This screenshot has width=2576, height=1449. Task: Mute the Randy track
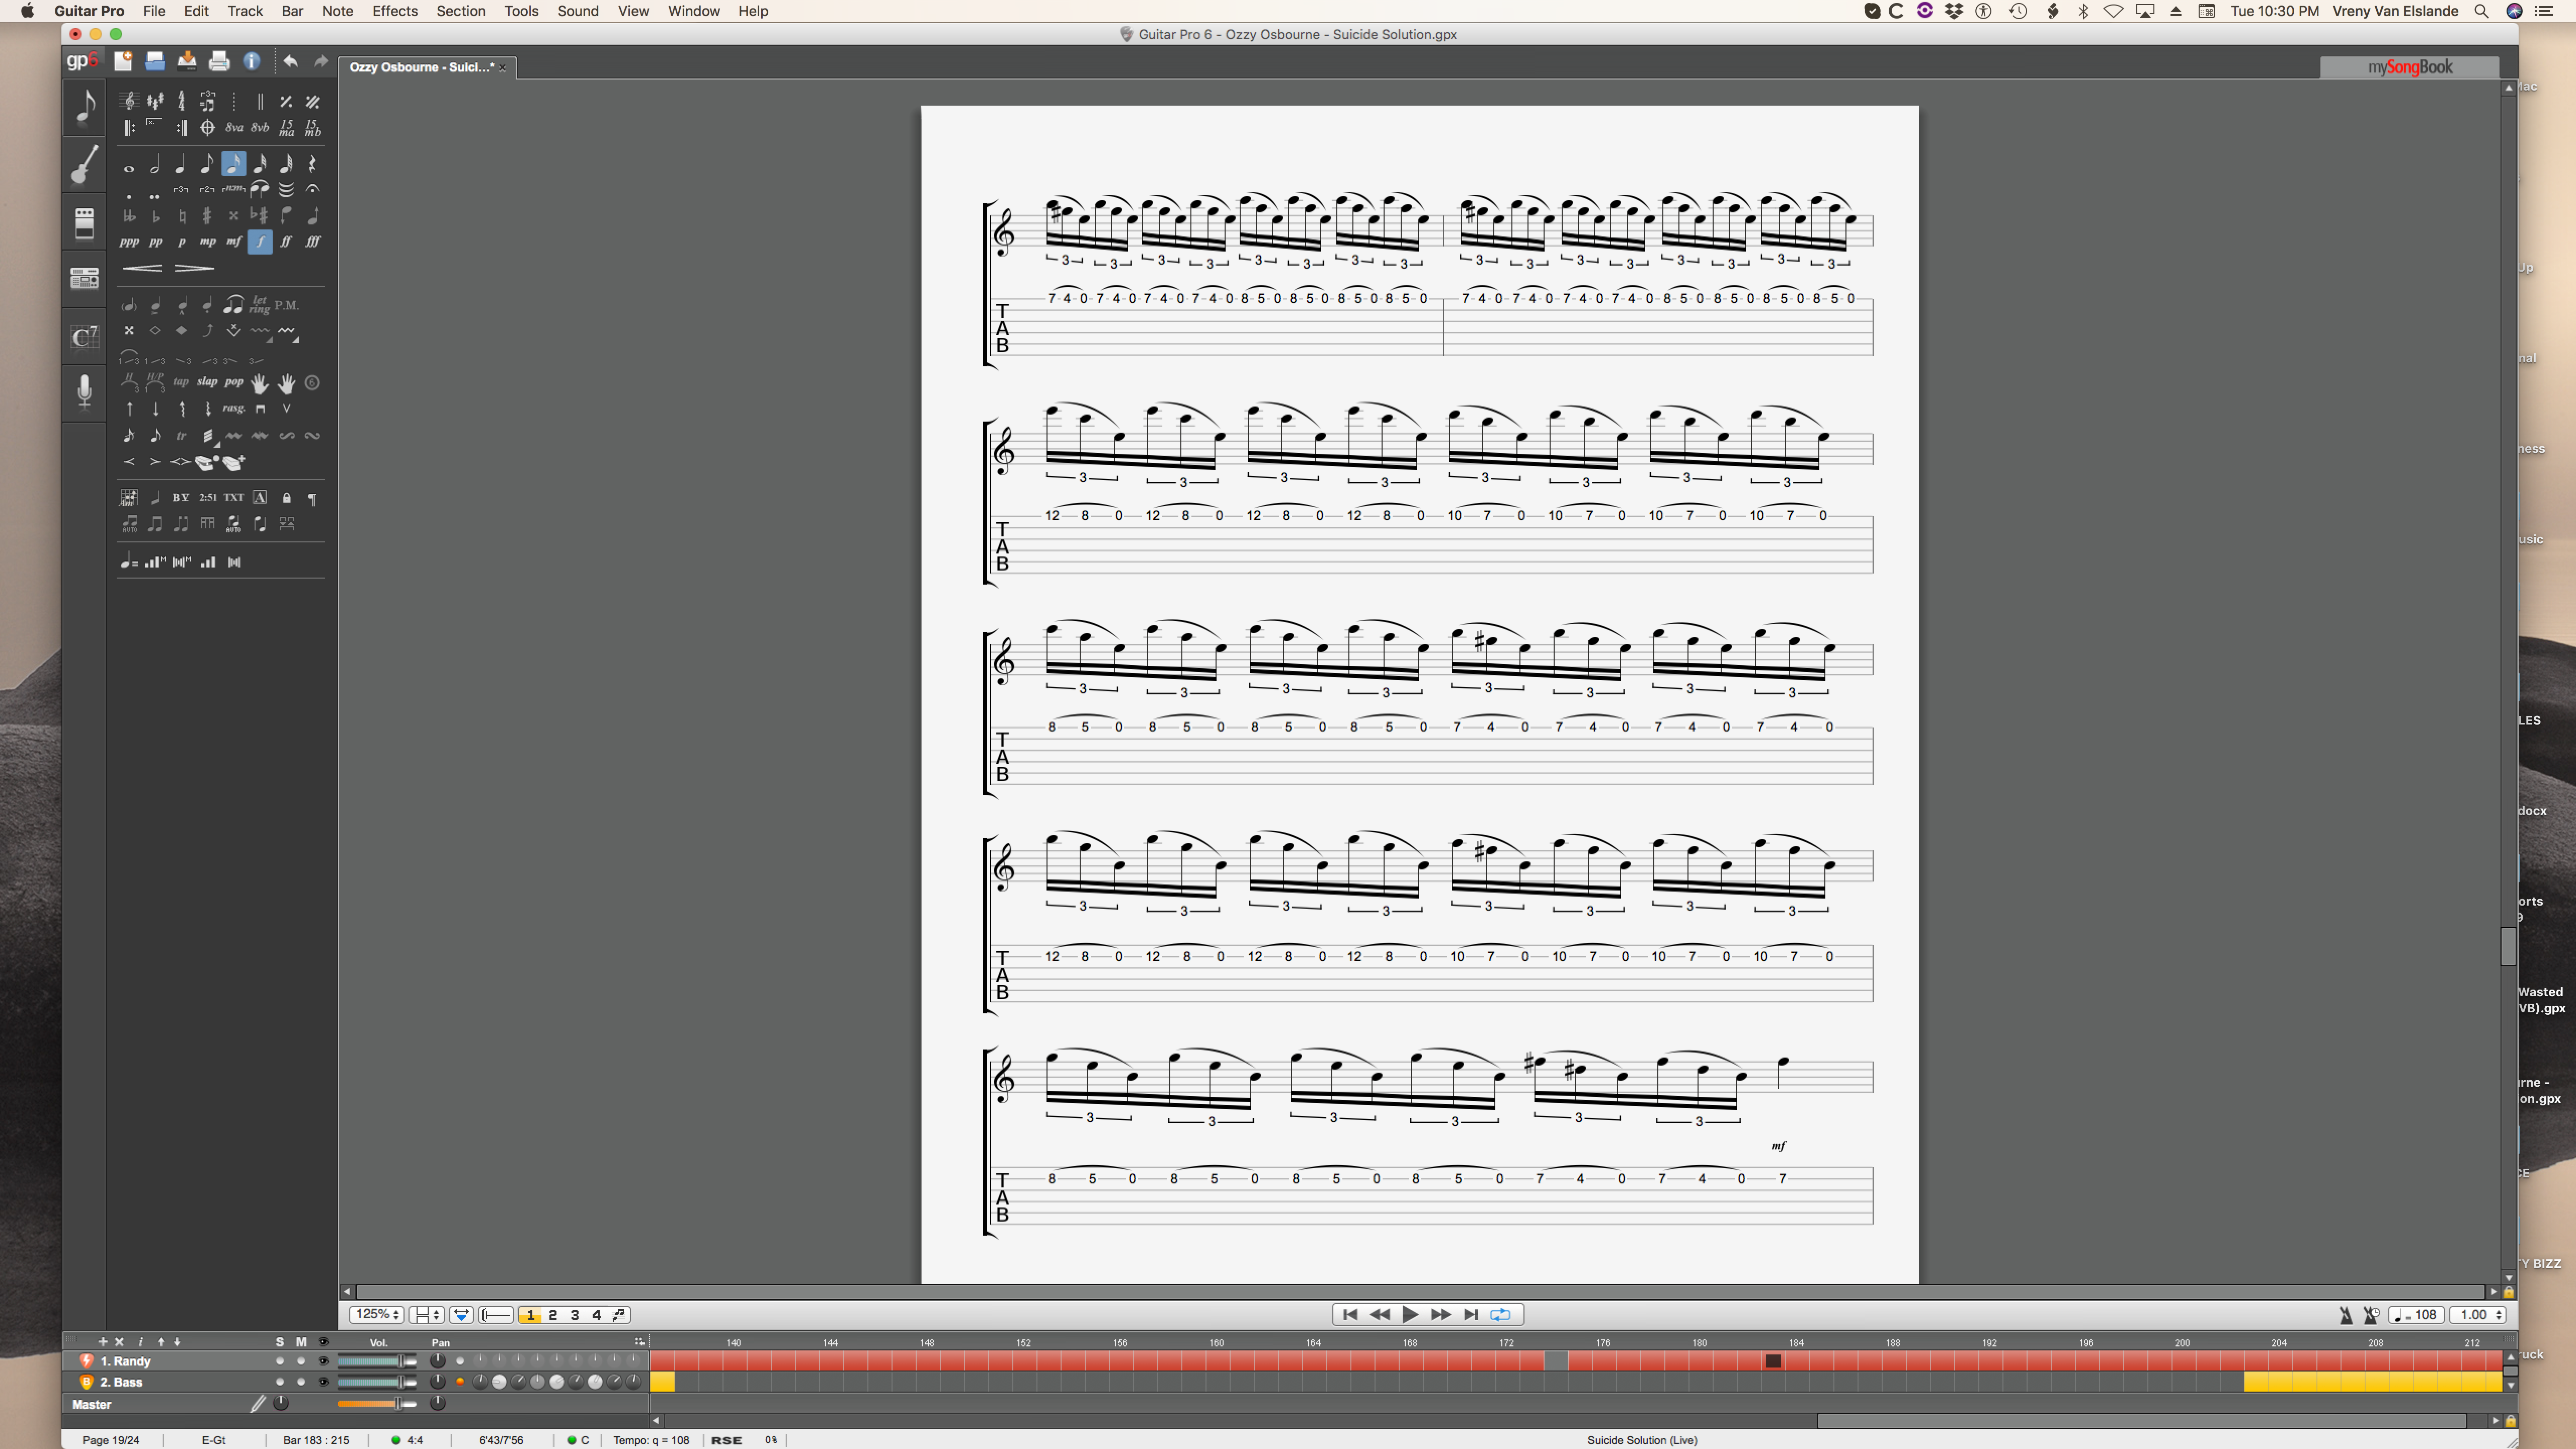[x=300, y=1361]
